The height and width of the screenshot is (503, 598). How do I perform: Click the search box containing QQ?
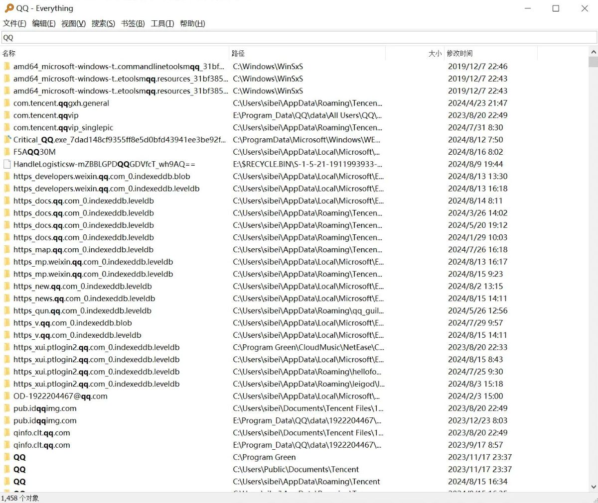point(299,37)
